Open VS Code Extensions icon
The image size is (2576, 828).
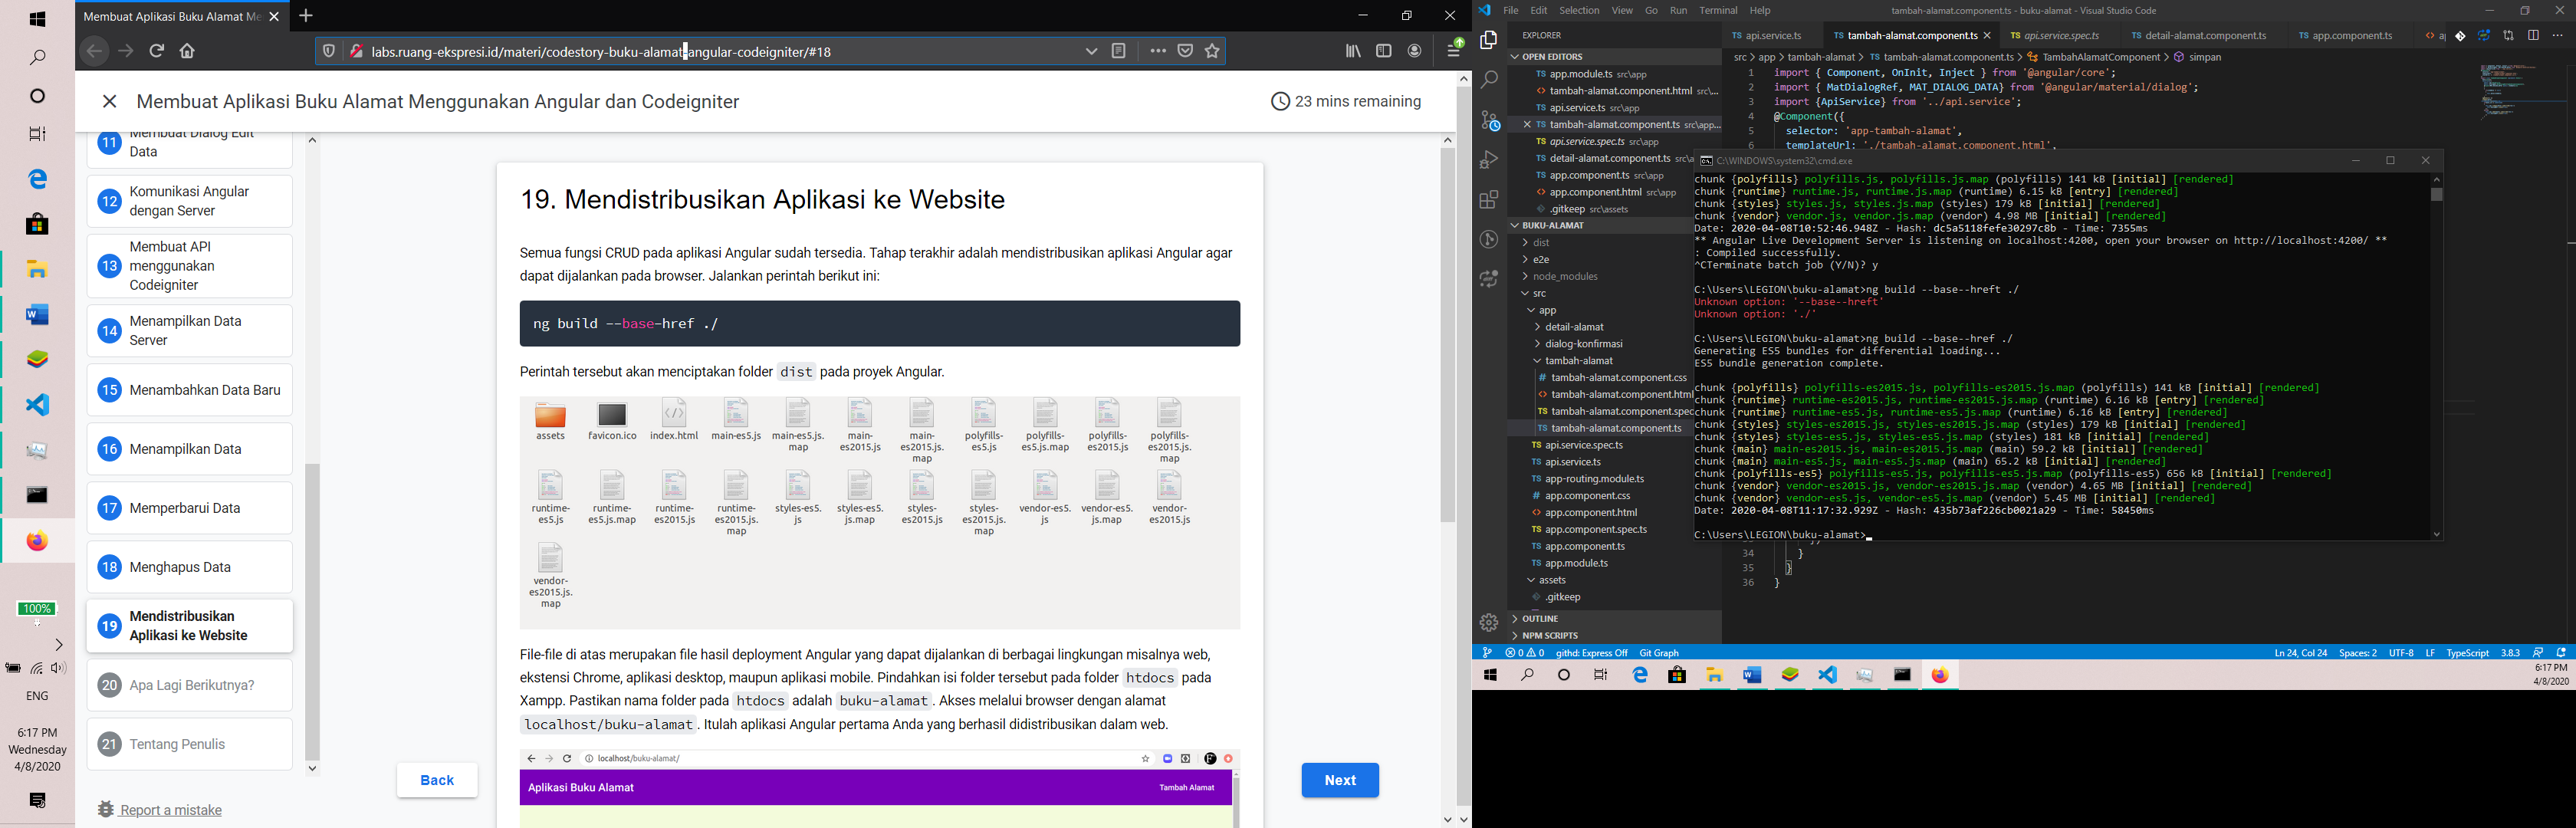tap(1489, 200)
